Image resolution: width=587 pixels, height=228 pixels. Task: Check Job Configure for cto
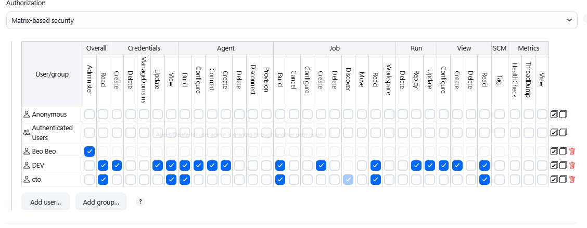(308, 180)
